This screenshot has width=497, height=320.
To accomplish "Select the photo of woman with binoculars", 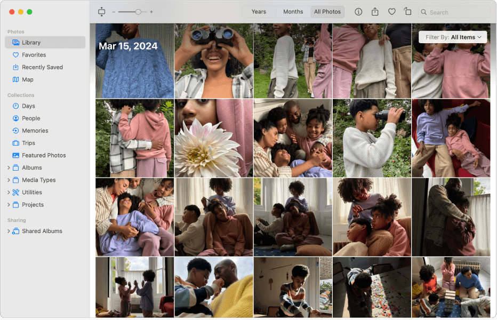I will click(x=214, y=61).
